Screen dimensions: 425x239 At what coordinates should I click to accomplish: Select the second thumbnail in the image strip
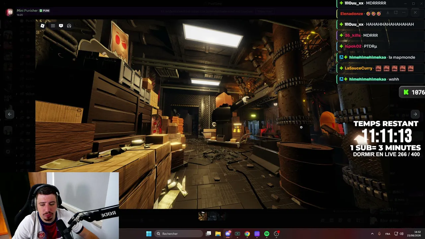tap(212, 216)
